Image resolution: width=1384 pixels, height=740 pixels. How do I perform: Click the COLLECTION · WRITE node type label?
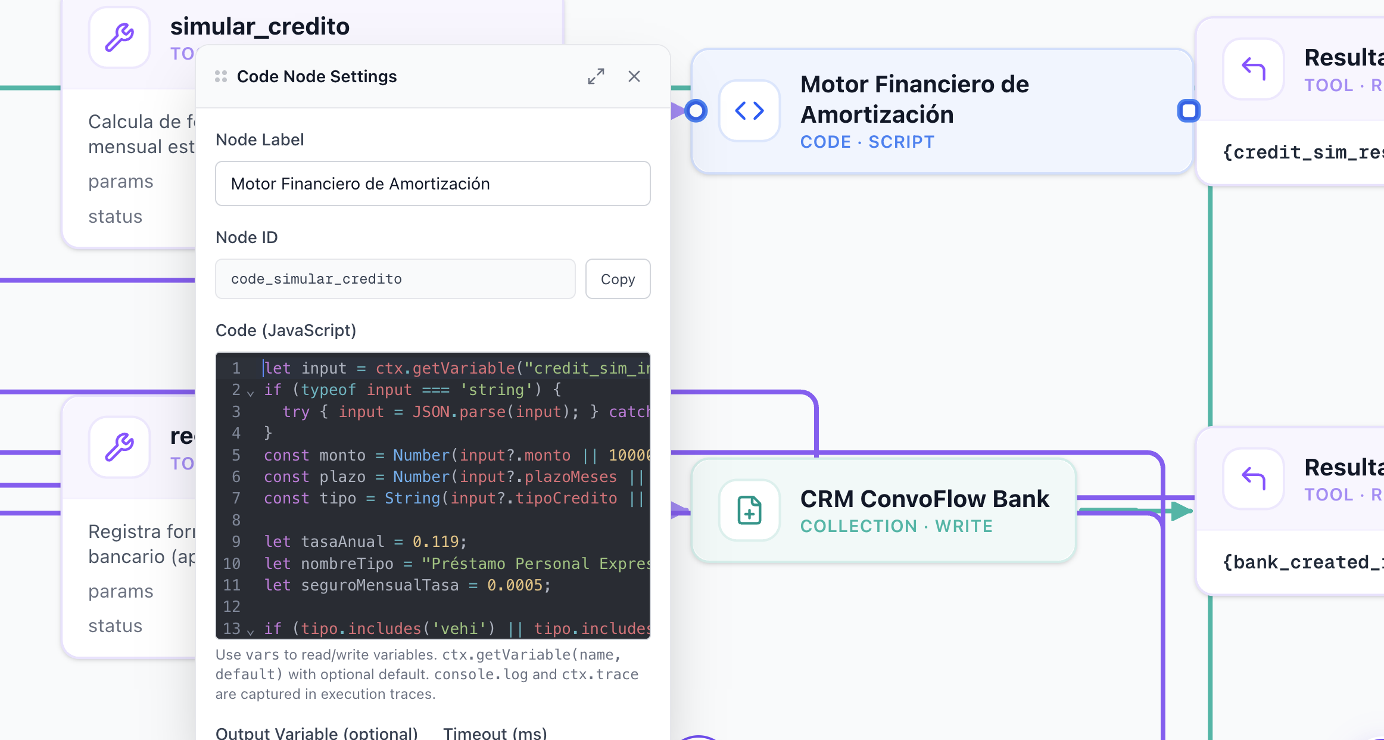897,526
